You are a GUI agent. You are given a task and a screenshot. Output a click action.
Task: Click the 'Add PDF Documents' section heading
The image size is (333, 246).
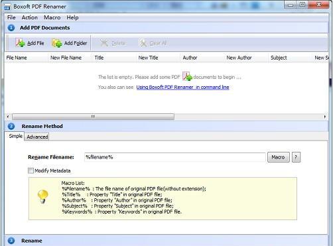click(x=45, y=28)
